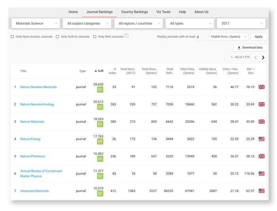
Task: Sort by Total Docs. (3years) column
Action: pos(149,71)
